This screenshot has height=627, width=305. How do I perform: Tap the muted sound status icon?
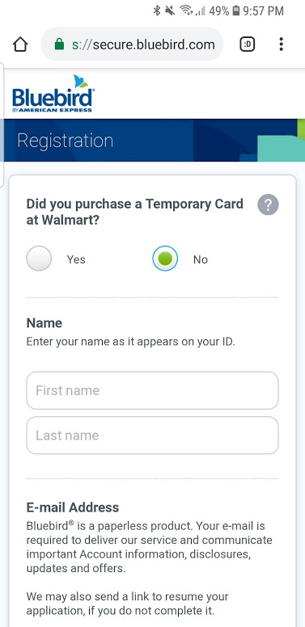click(x=170, y=11)
